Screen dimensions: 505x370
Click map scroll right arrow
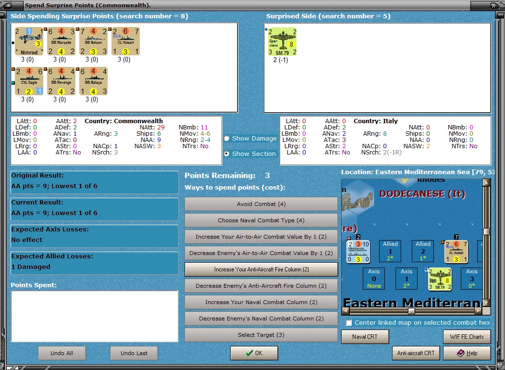(479, 311)
